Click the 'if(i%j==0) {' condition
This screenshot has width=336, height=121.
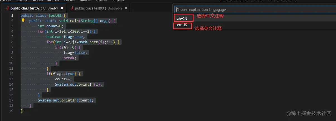68,47
